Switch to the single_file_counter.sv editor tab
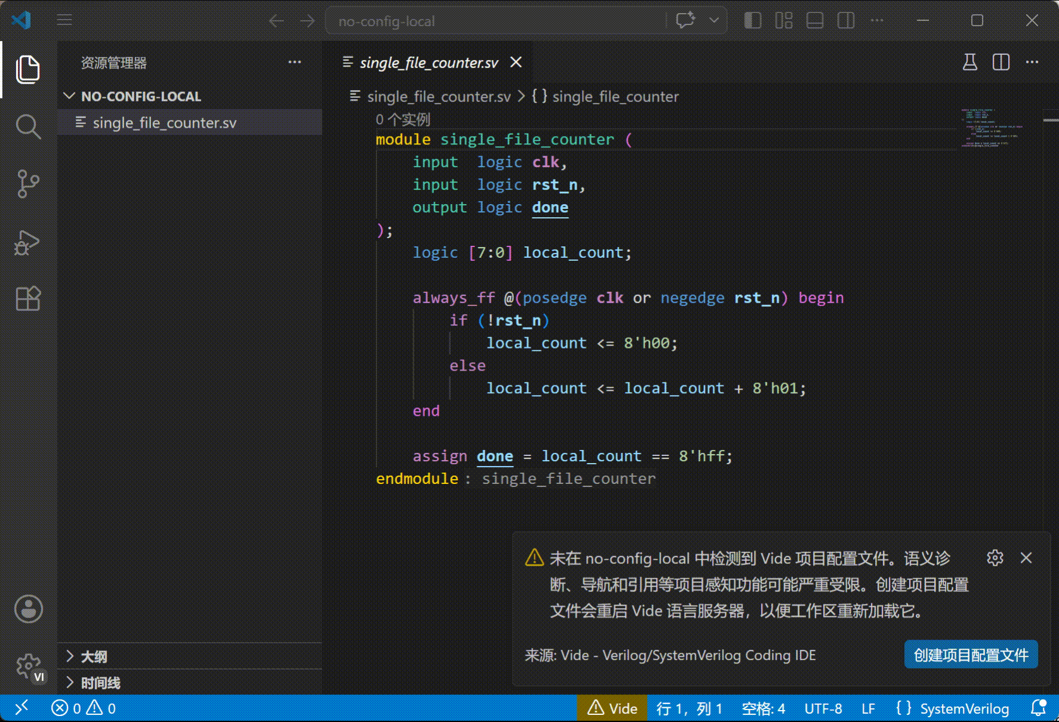 pos(429,63)
